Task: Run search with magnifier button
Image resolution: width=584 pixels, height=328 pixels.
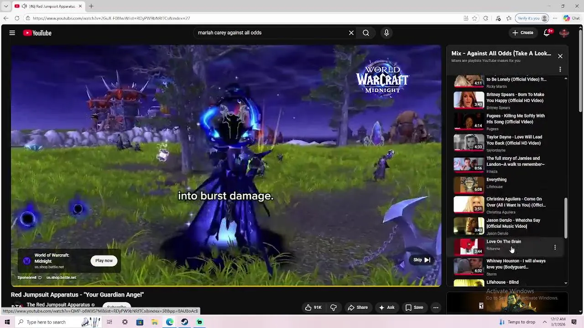Action: [366, 33]
